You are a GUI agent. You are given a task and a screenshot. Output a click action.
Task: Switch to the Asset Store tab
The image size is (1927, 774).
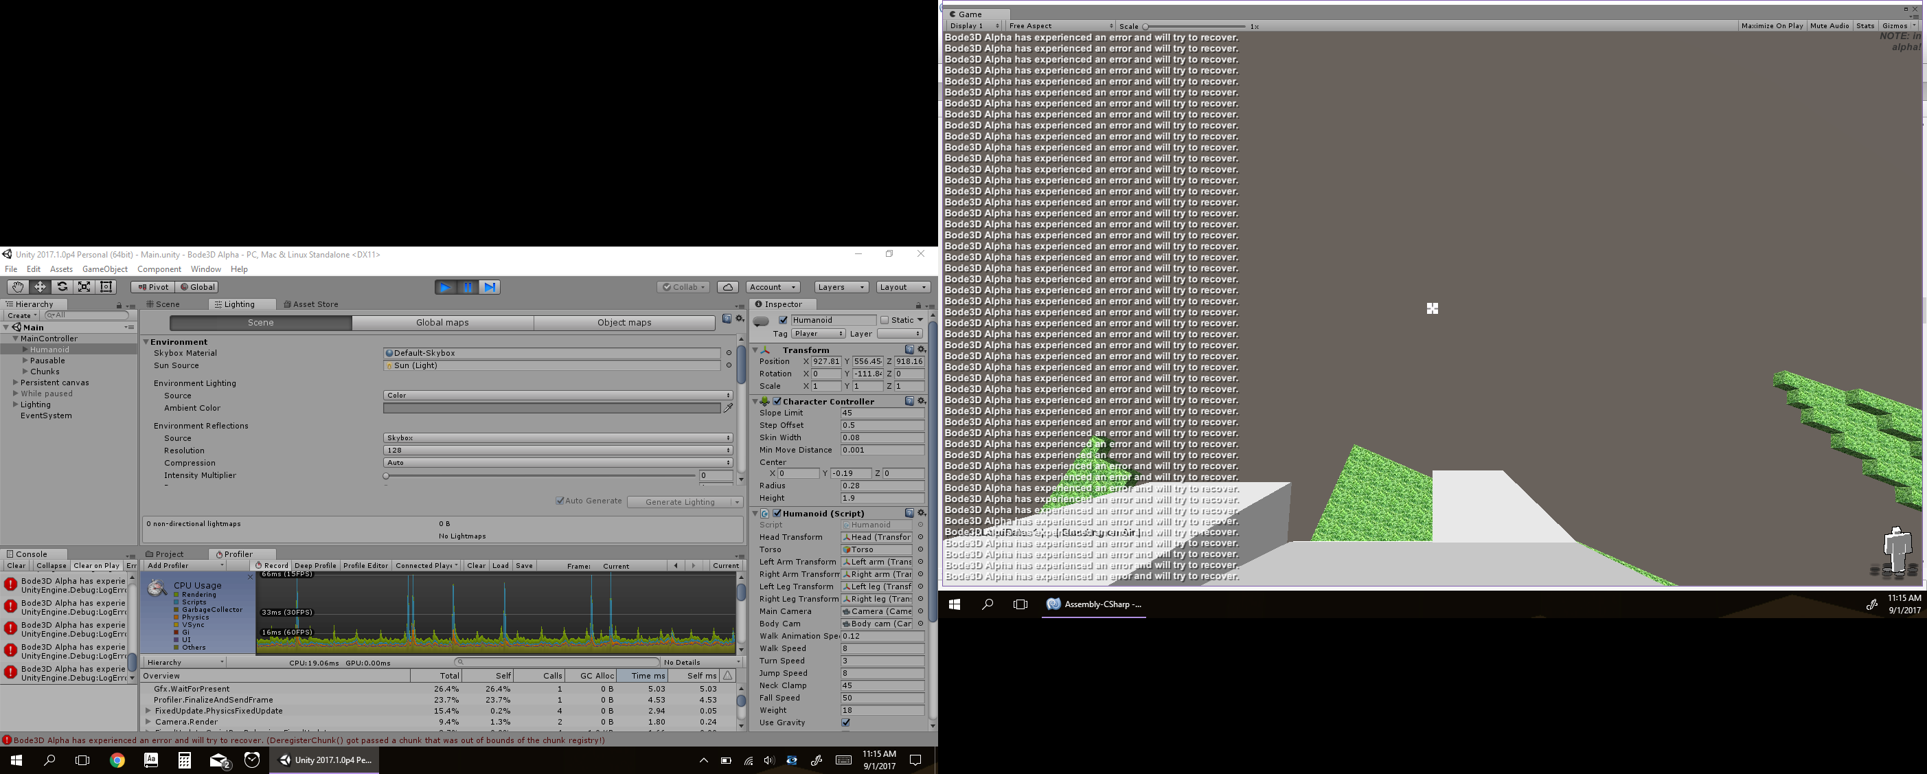pos(311,304)
